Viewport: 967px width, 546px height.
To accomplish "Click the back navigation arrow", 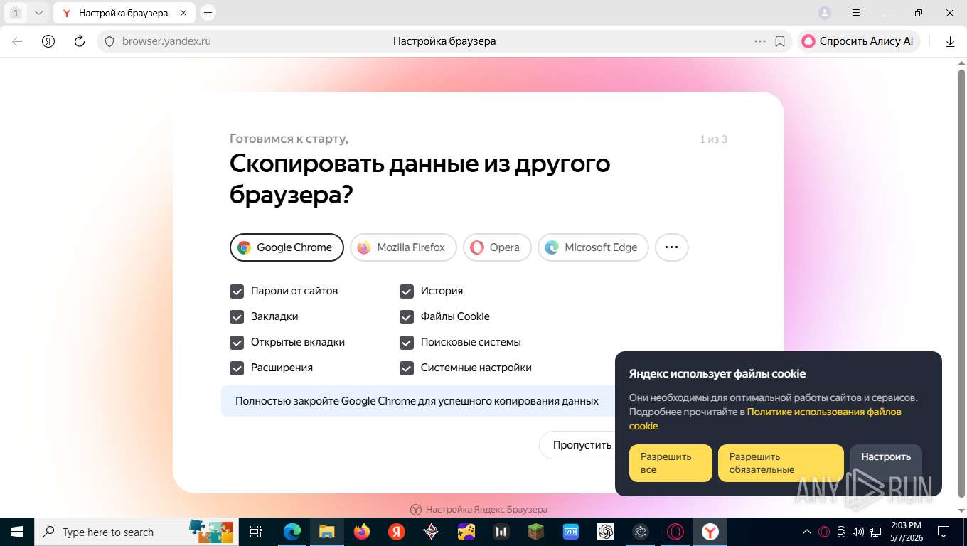I will 17,41.
